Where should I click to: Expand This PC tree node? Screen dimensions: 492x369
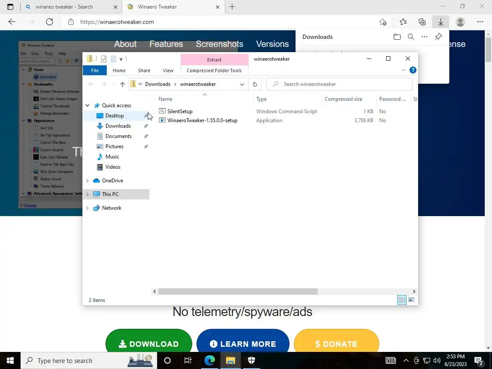88,194
